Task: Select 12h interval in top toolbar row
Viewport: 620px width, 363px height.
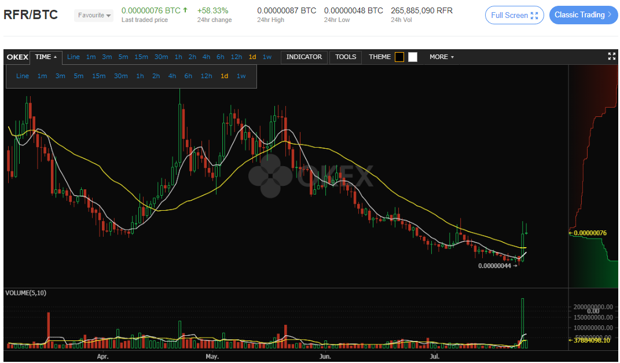Action: [x=236, y=57]
